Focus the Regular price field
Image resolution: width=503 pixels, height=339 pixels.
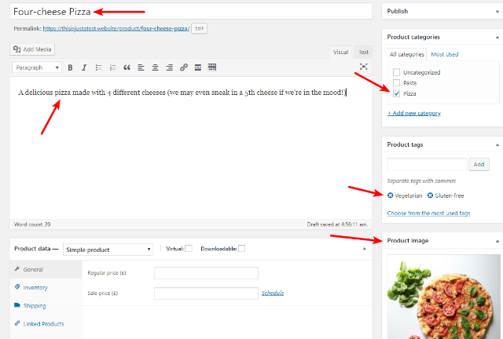206,273
